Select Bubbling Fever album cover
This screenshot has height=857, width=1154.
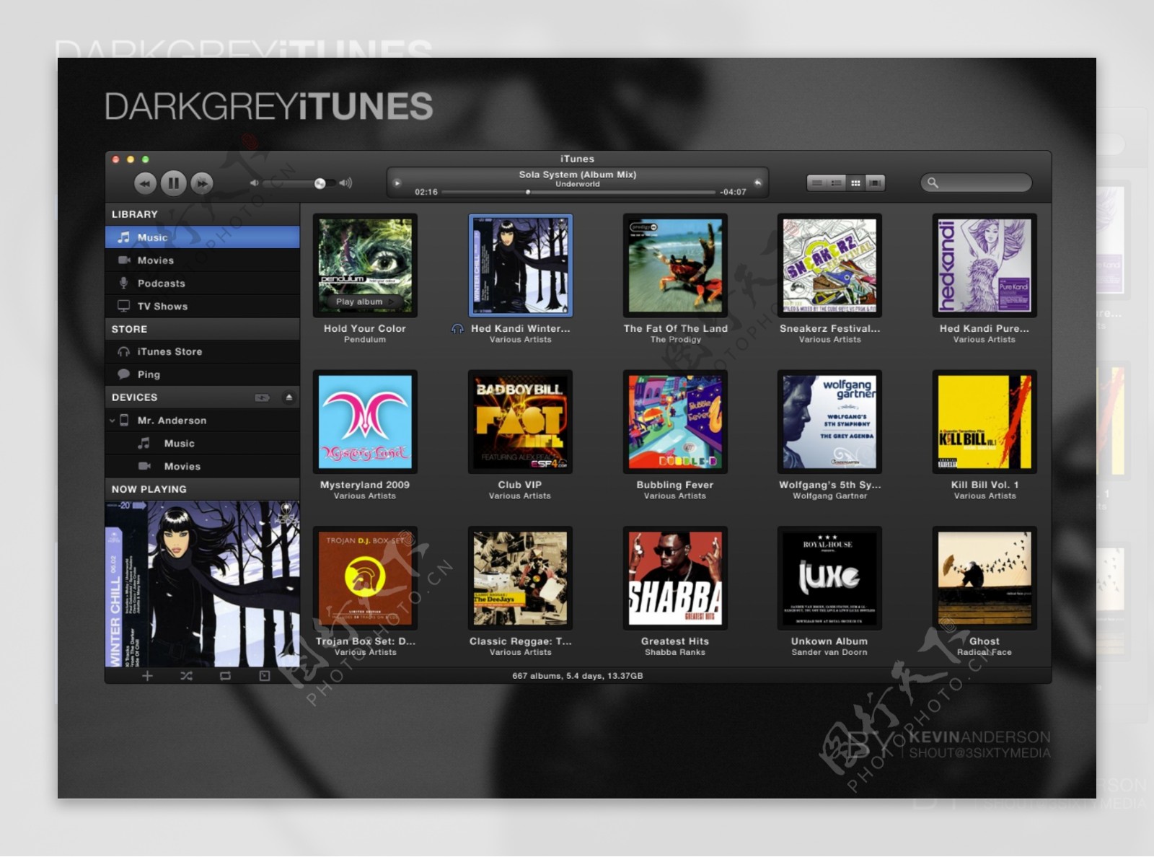coord(675,422)
